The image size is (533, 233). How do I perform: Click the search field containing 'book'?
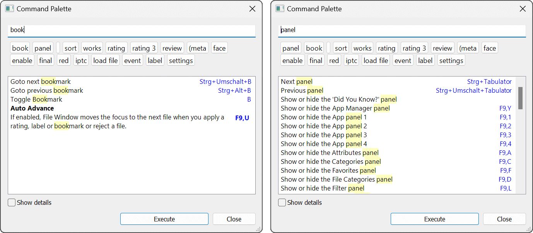(132, 31)
